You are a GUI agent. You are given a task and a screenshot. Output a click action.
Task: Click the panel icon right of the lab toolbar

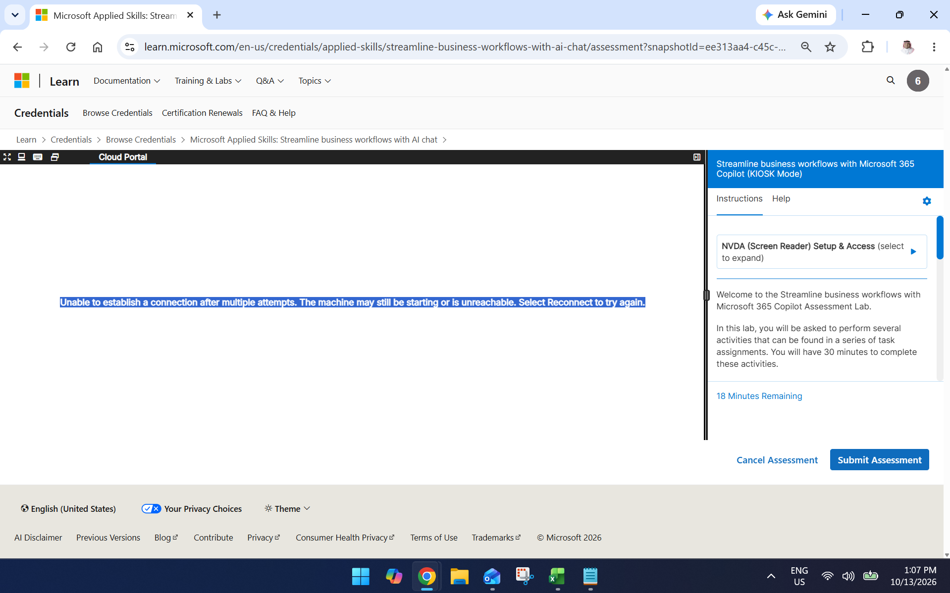coord(697,157)
